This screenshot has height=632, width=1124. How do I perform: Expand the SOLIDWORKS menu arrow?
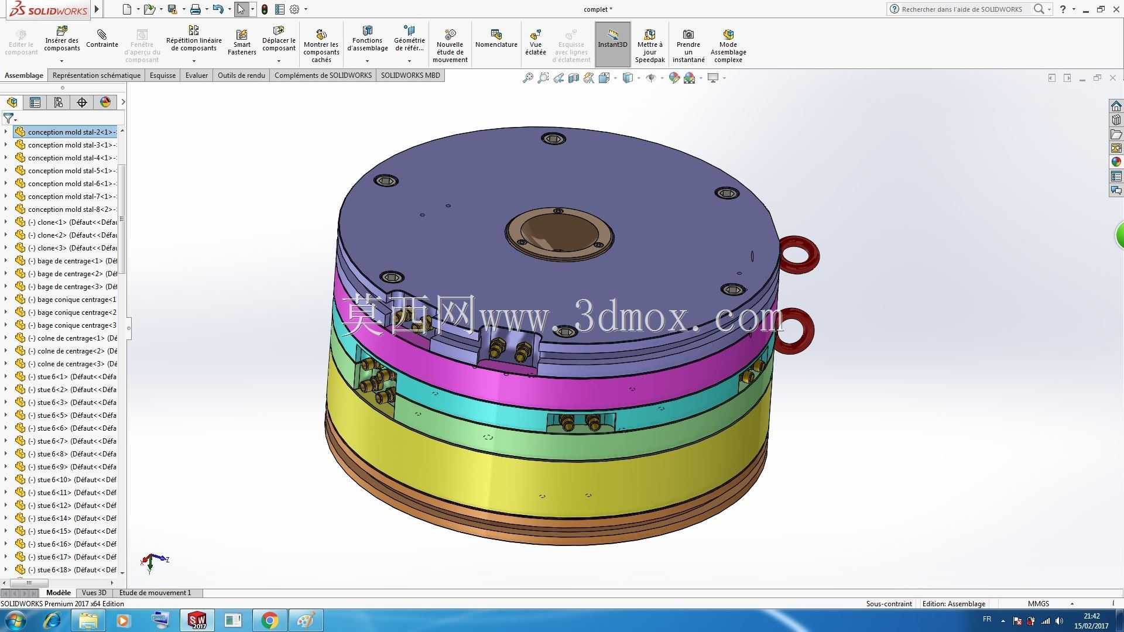(97, 9)
